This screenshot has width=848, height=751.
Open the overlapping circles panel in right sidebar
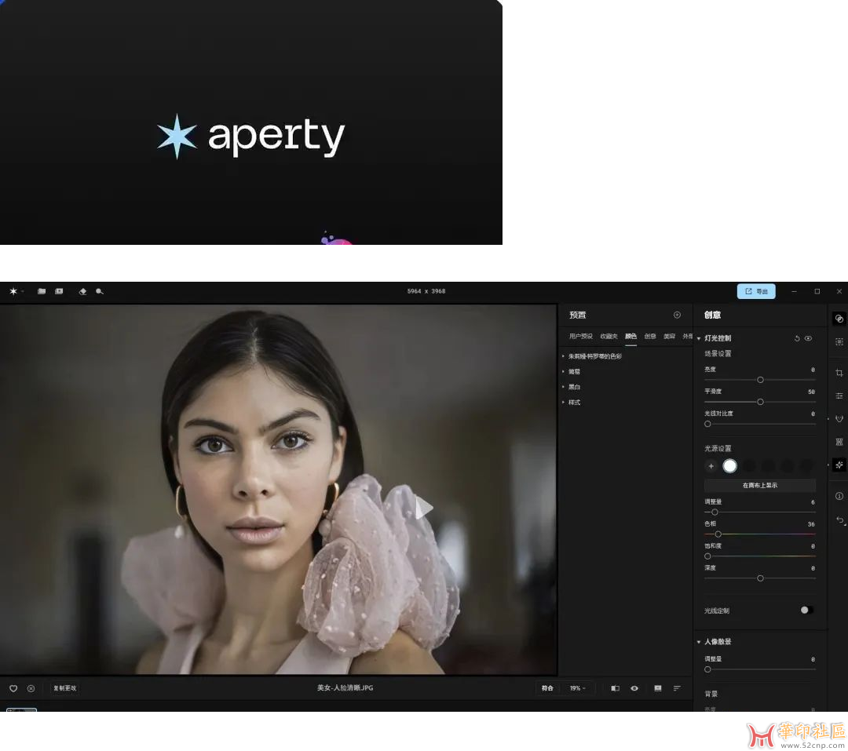point(839,319)
